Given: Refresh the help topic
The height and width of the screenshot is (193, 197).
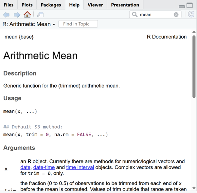Looking at the screenshot, I should [191, 14].
